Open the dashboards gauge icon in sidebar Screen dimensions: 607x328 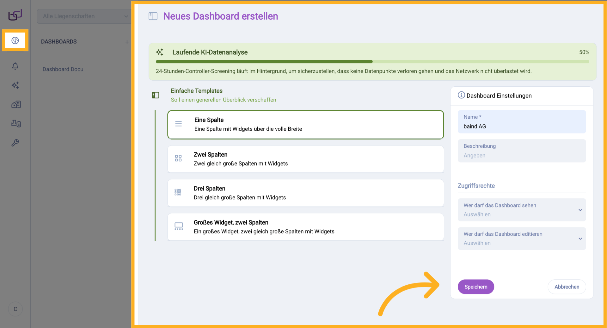[15, 40]
